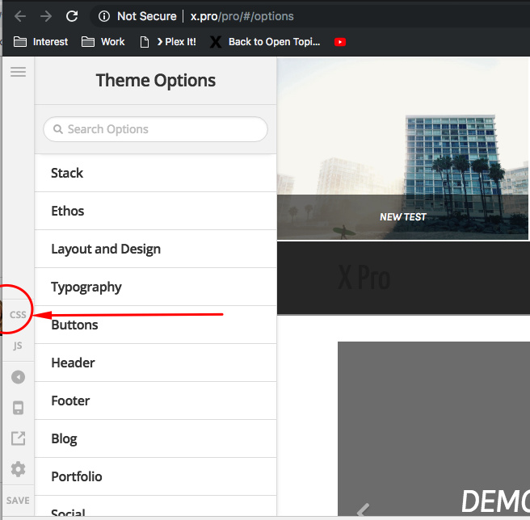Open the JS editor

coord(18,346)
